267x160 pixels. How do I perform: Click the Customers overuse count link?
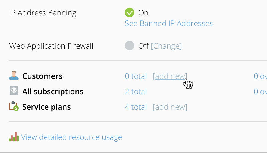click(260, 76)
